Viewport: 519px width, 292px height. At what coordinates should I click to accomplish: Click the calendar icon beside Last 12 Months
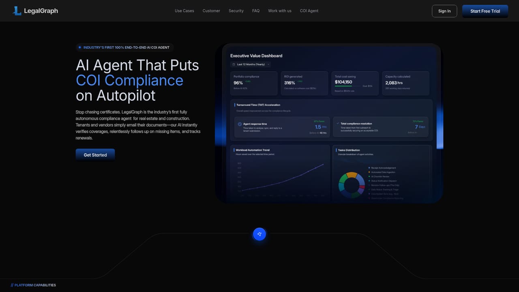point(234,64)
